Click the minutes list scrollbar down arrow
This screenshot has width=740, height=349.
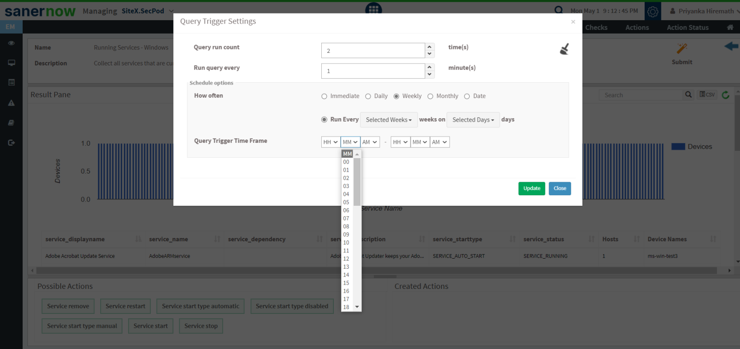coord(357,307)
